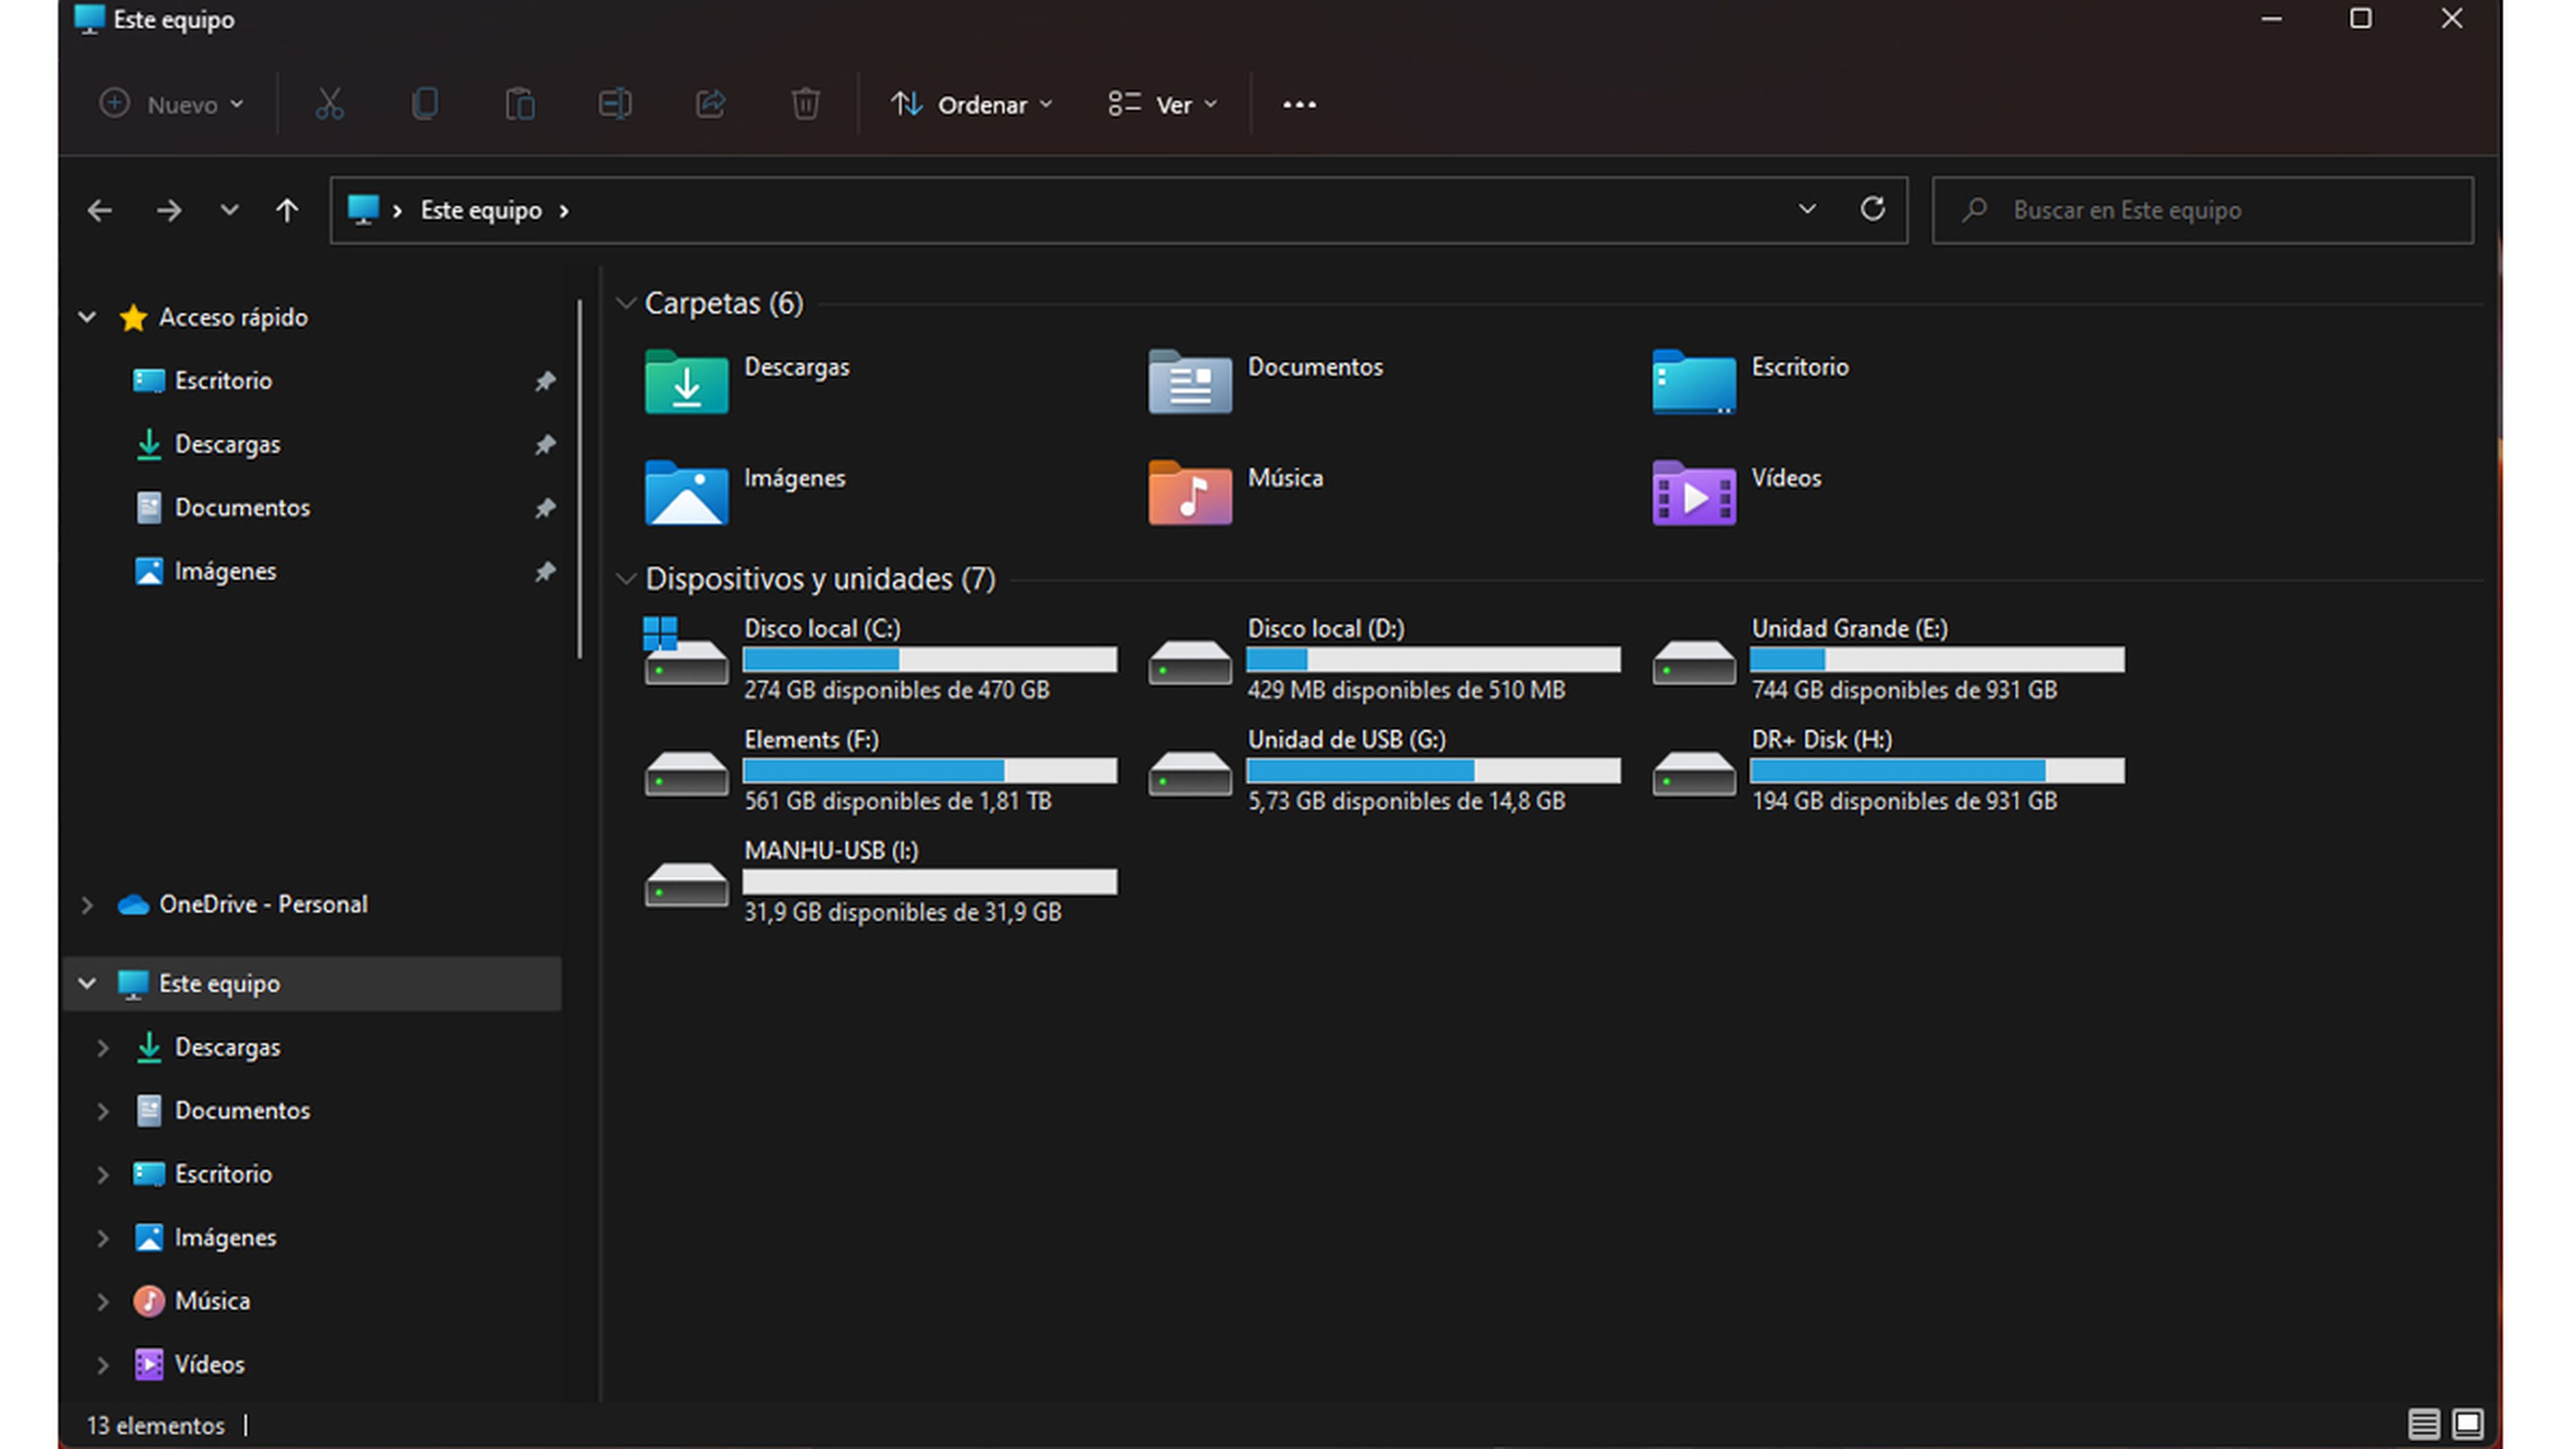Switch to details view in status bar
The width and height of the screenshot is (2576, 1449).
pyautogui.click(x=2423, y=1423)
